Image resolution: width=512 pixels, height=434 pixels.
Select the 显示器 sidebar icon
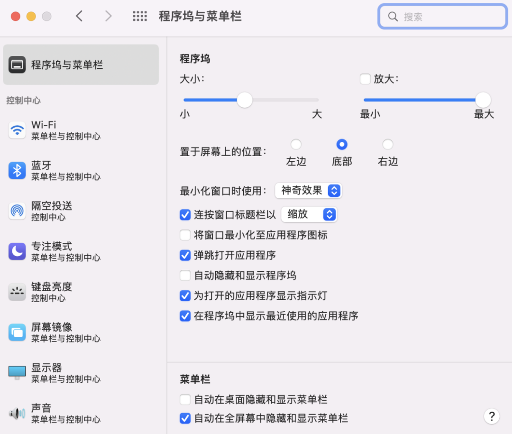click(x=17, y=372)
